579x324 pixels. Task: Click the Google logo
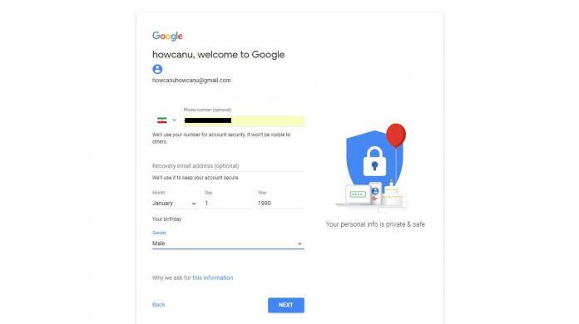click(x=167, y=36)
